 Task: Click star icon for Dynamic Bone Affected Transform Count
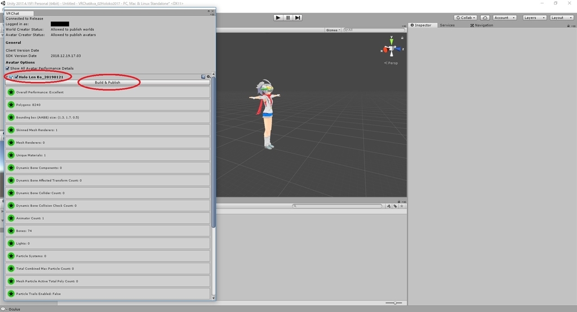tap(11, 180)
